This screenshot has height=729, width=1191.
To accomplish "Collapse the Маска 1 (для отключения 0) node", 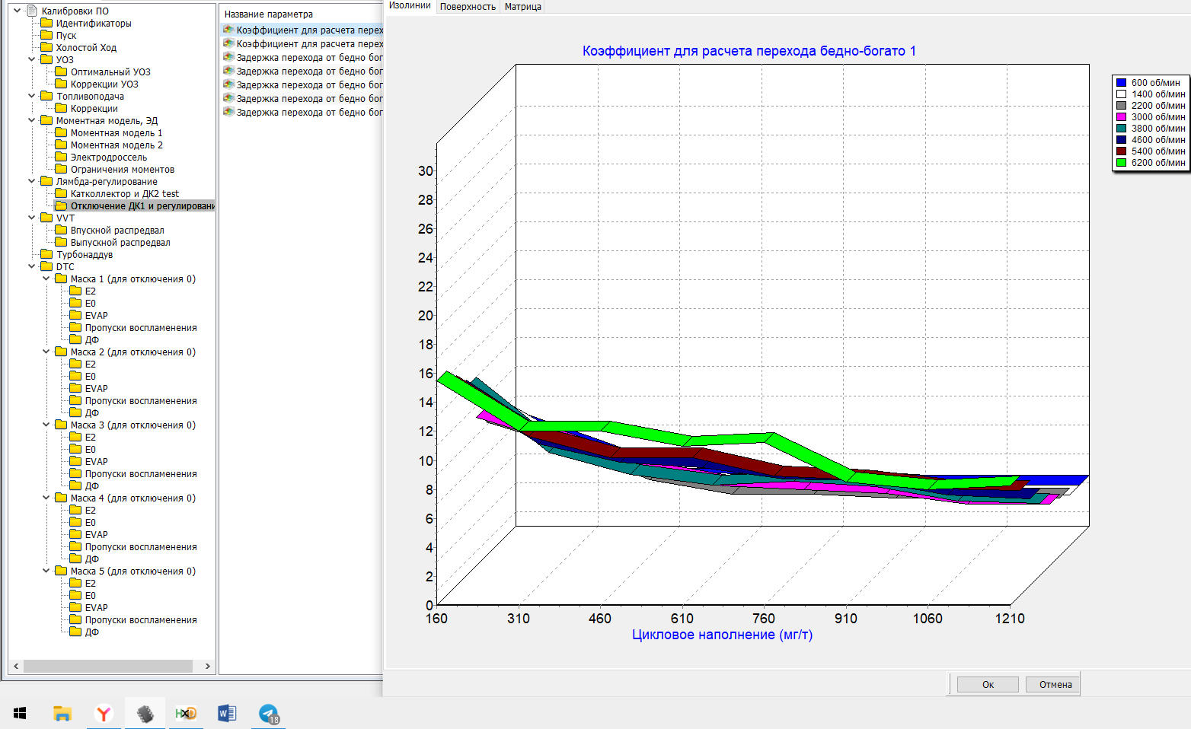I will point(46,279).
